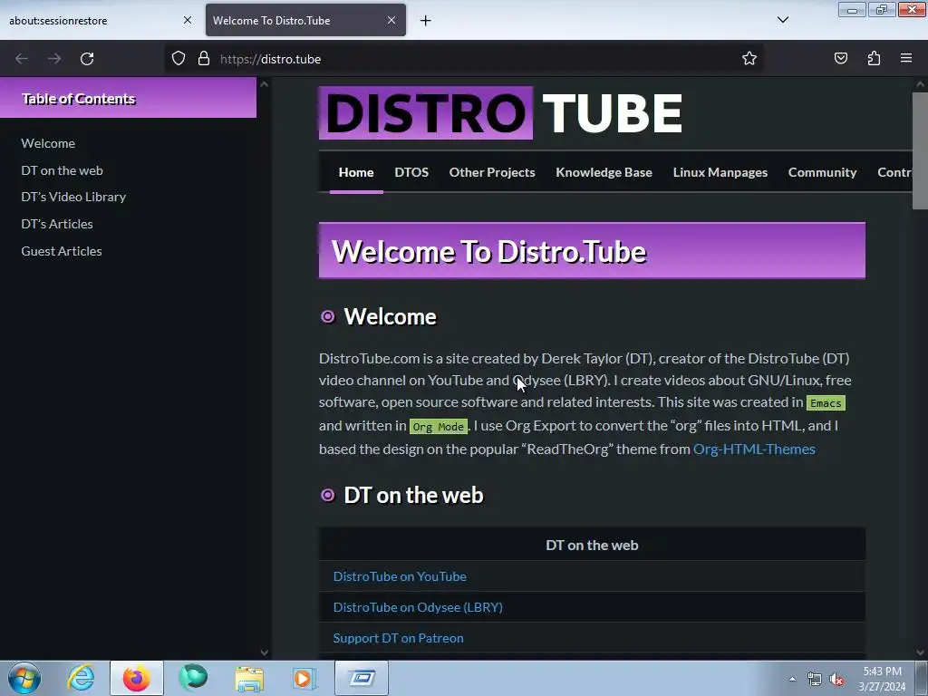Viewport: 928px width, 696px height.
Task: Click the browser Back arrow
Action: (x=22, y=59)
